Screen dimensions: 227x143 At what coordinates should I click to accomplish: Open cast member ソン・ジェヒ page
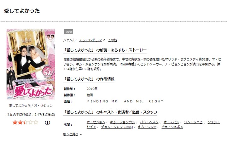click(x=193, y=122)
